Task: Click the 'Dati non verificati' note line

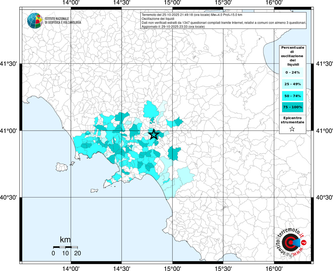Action: coord(224,23)
